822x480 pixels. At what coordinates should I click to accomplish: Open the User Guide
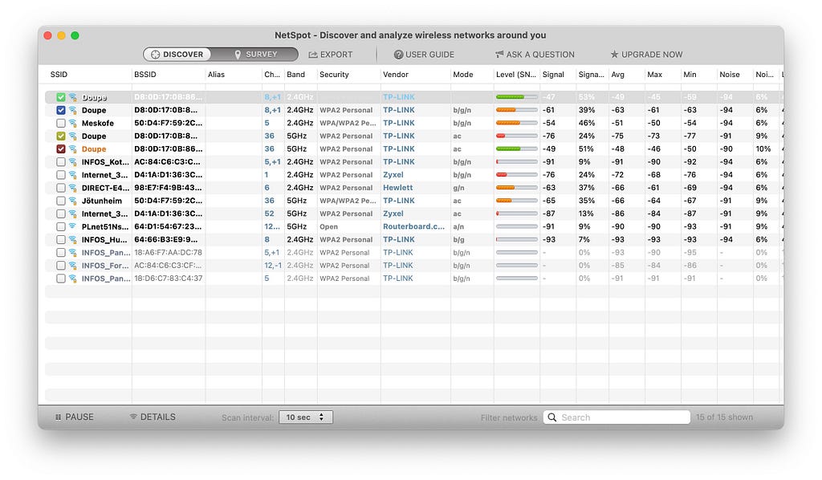click(424, 55)
